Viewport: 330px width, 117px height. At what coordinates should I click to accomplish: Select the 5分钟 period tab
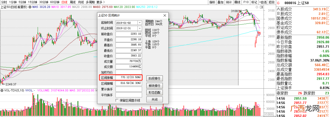coord(22,2)
